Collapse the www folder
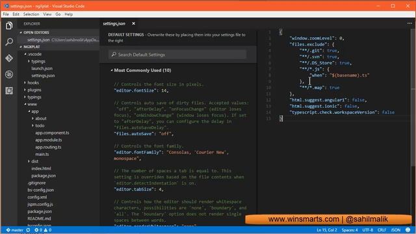This screenshot has height=234, width=416. [x=25, y=104]
